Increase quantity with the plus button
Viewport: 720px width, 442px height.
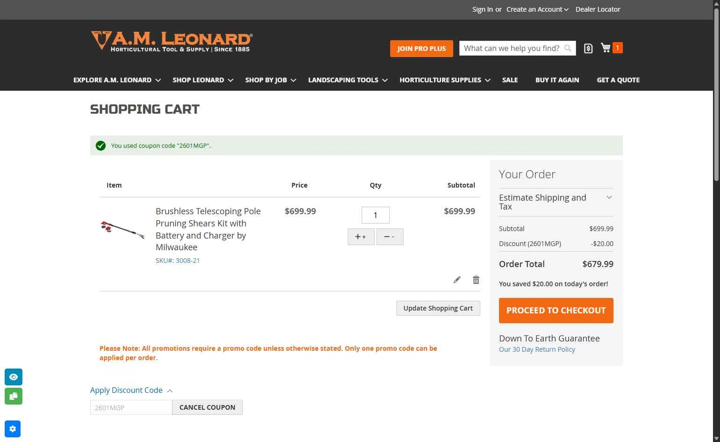[x=361, y=237]
